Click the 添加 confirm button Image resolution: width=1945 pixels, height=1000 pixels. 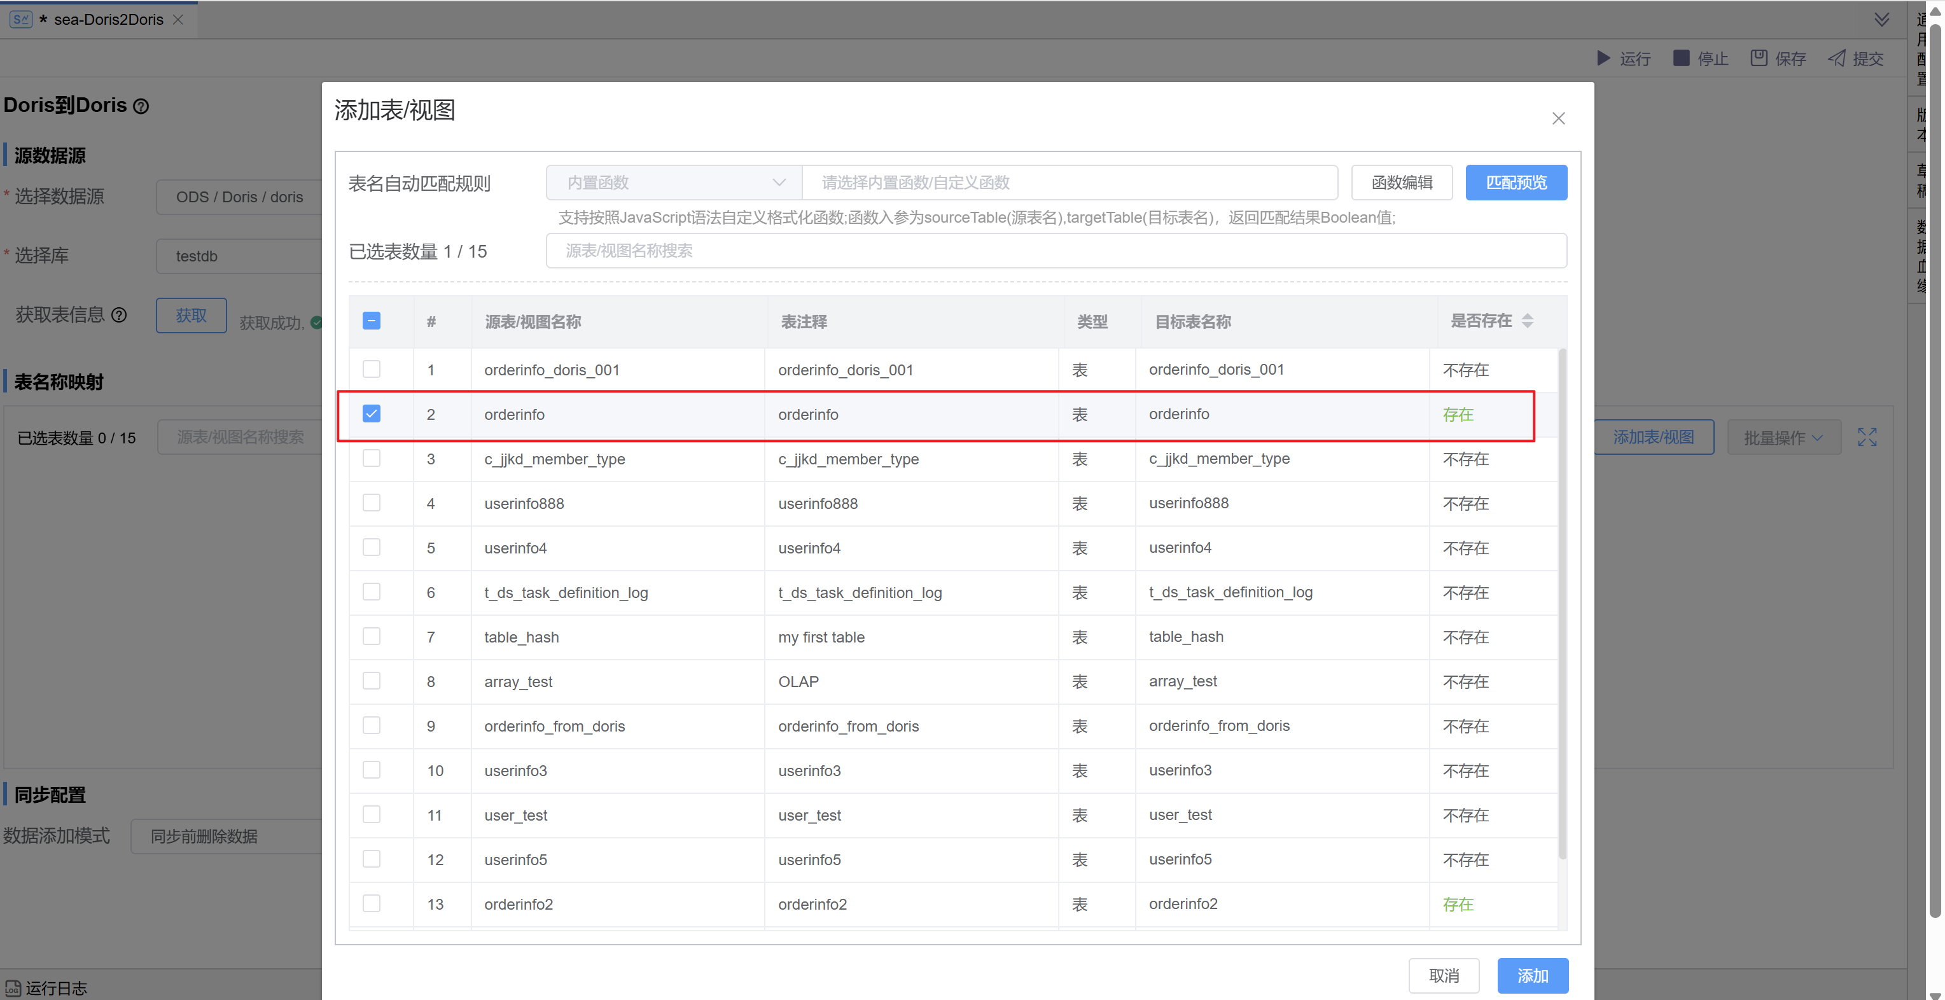click(1532, 976)
